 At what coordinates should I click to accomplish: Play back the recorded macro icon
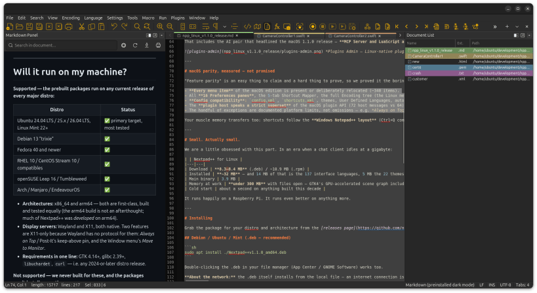tap(332, 27)
